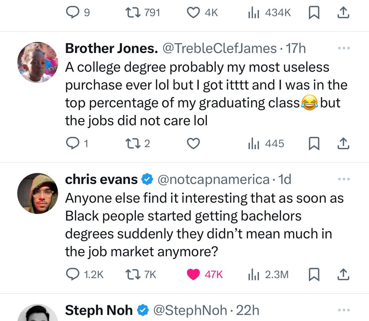
Task: Open more options on chris evans's tweet
Action: (x=344, y=179)
